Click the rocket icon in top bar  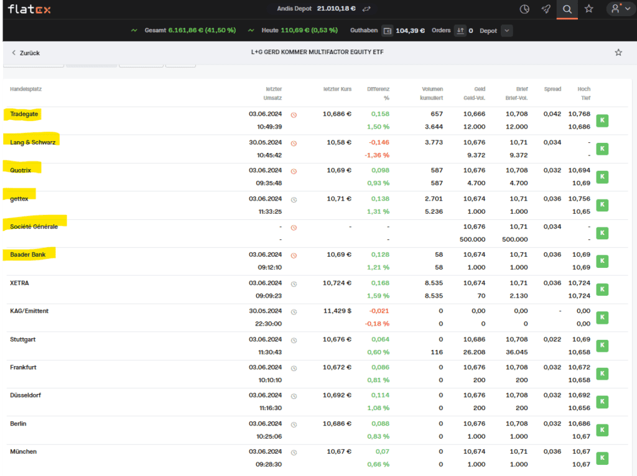coord(546,9)
